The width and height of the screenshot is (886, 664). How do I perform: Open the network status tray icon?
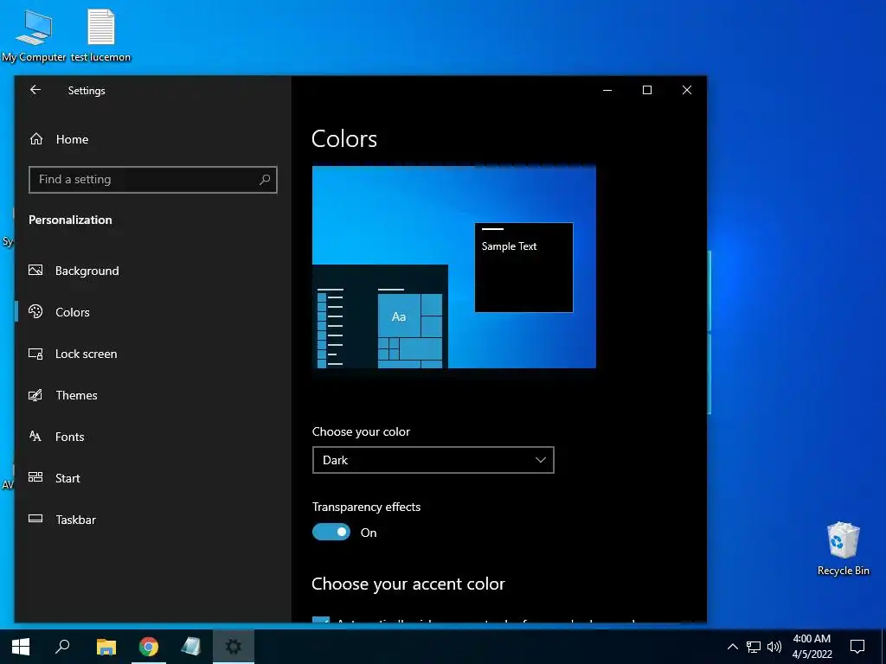(754, 647)
